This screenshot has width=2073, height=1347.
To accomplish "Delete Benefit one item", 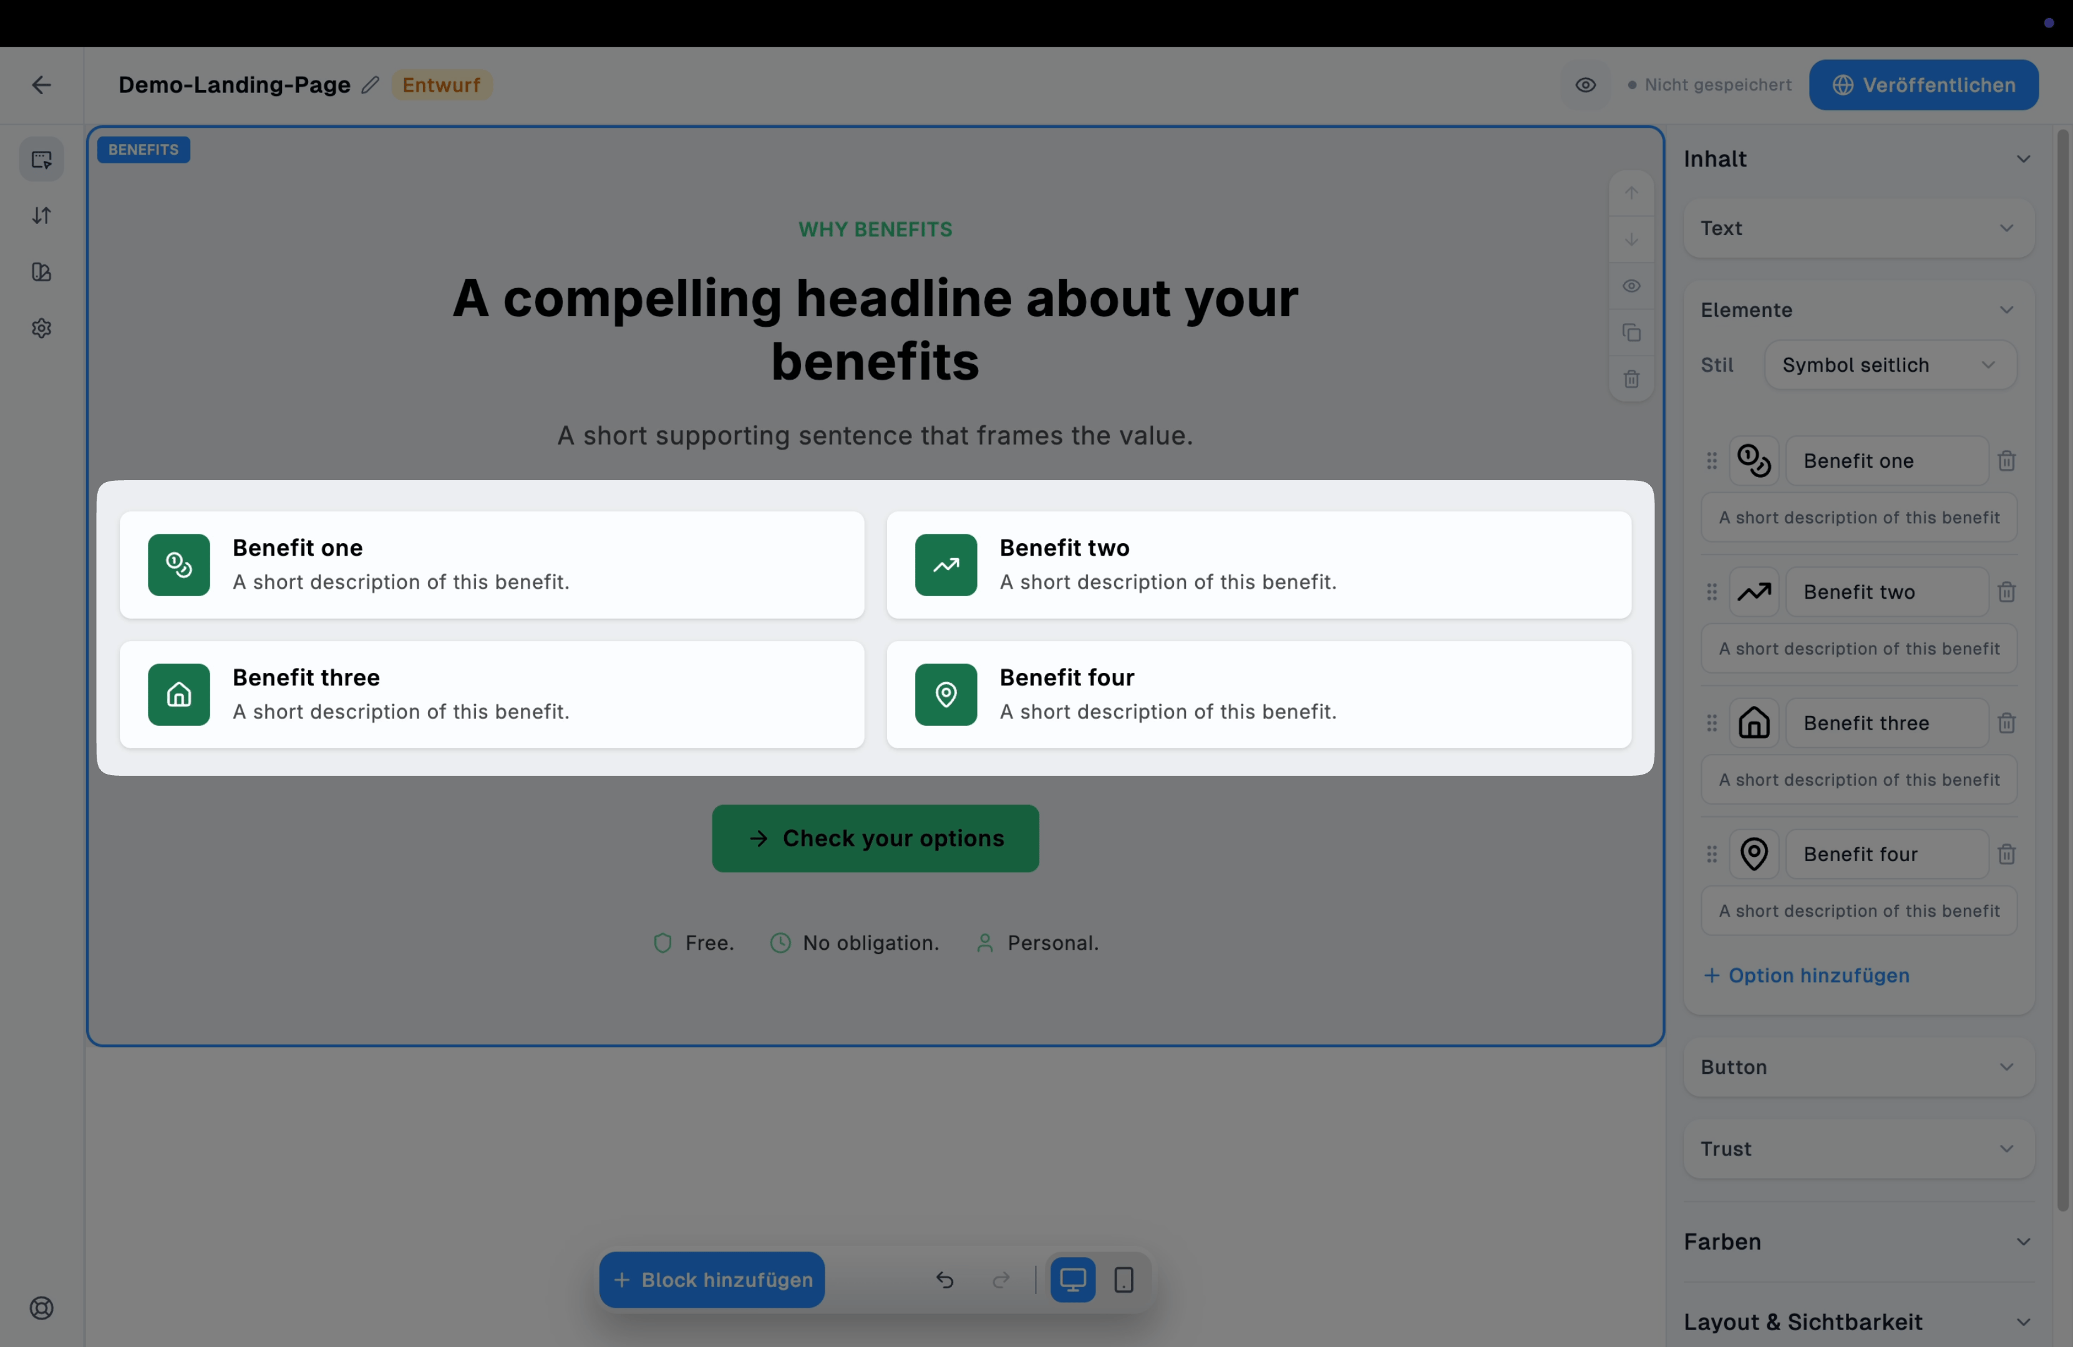I will [2006, 461].
